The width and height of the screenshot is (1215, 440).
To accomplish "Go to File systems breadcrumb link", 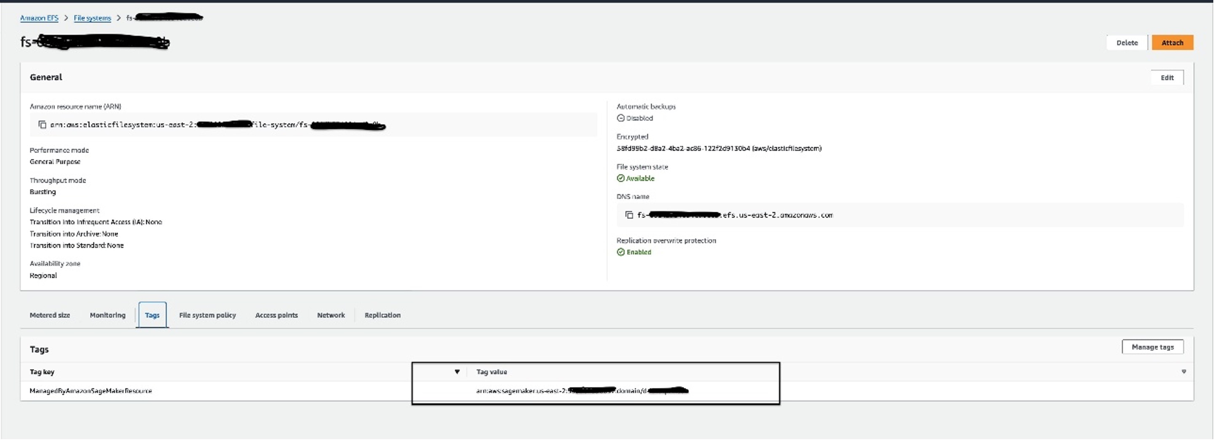I will 92,18.
